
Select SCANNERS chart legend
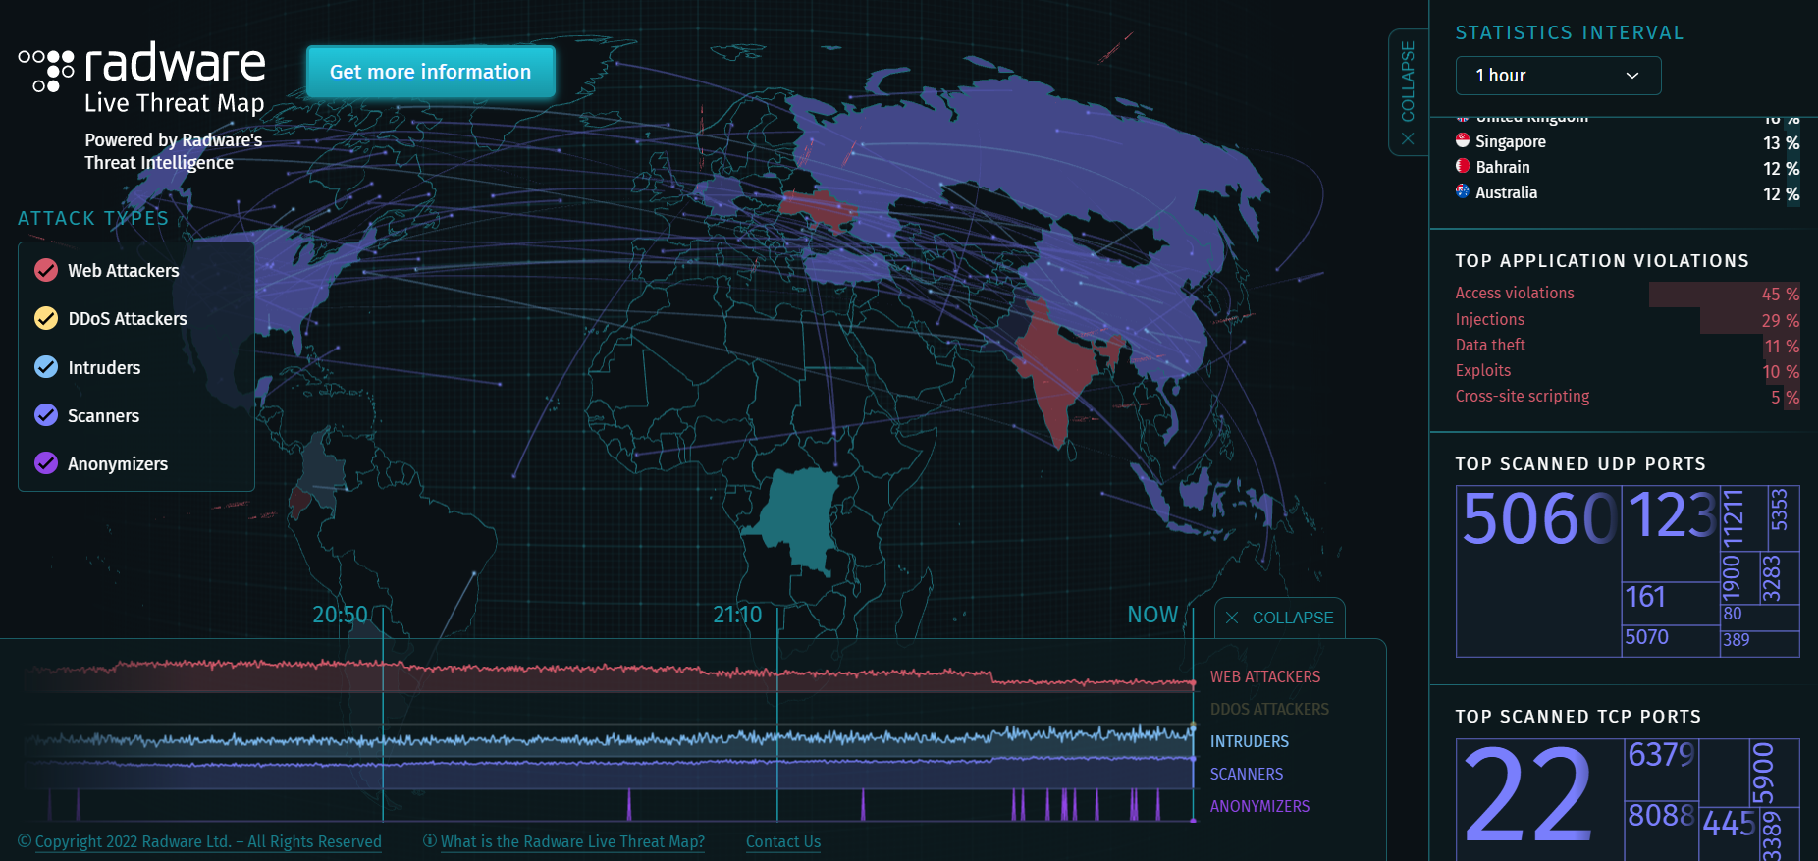coord(1247,774)
